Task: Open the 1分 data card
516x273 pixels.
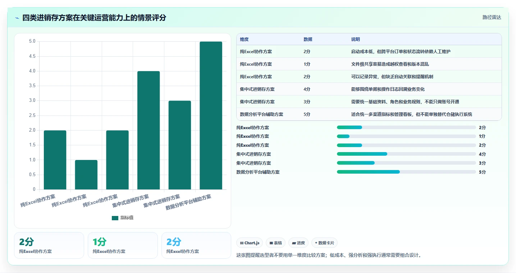Action: [123, 245]
